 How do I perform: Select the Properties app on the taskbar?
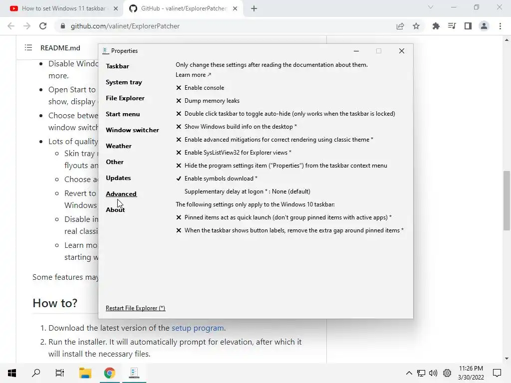pyautogui.click(x=134, y=373)
